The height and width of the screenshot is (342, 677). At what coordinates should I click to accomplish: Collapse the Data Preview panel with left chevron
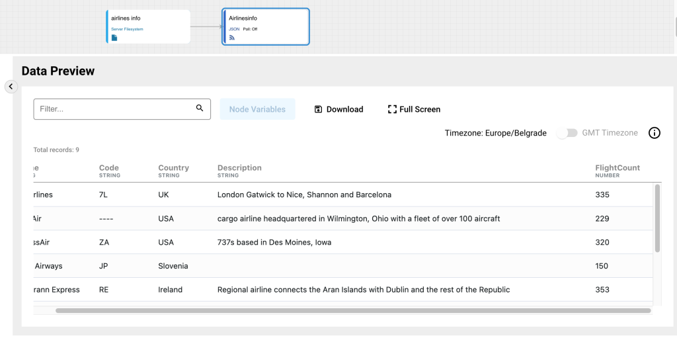point(11,87)
